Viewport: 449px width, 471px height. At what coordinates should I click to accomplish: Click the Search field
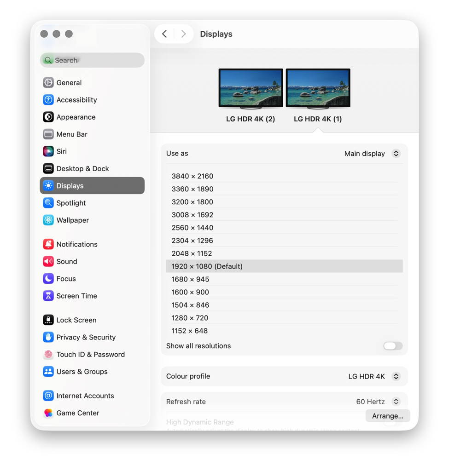[92, 60]
